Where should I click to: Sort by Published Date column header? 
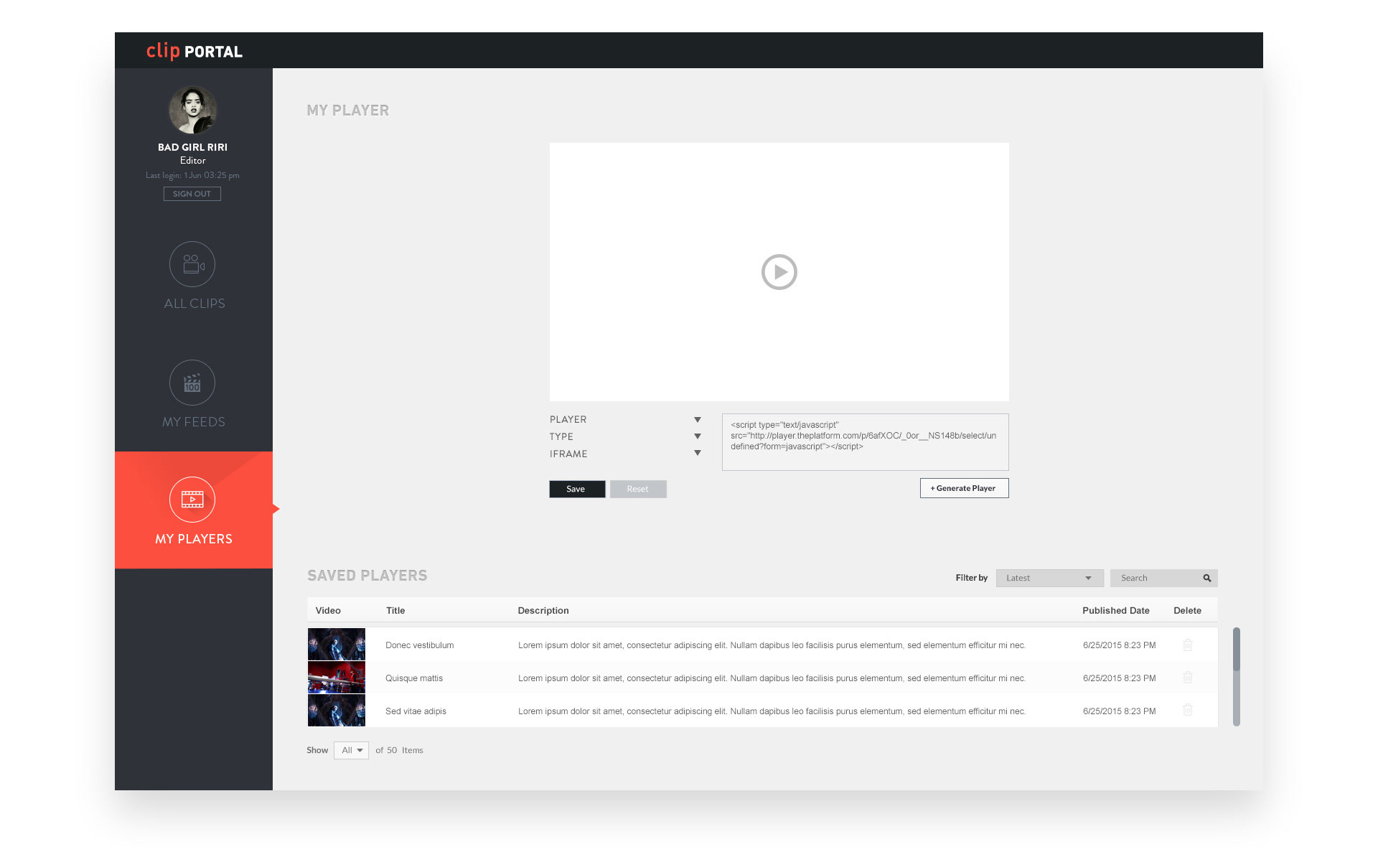[x=1116, y=610]
